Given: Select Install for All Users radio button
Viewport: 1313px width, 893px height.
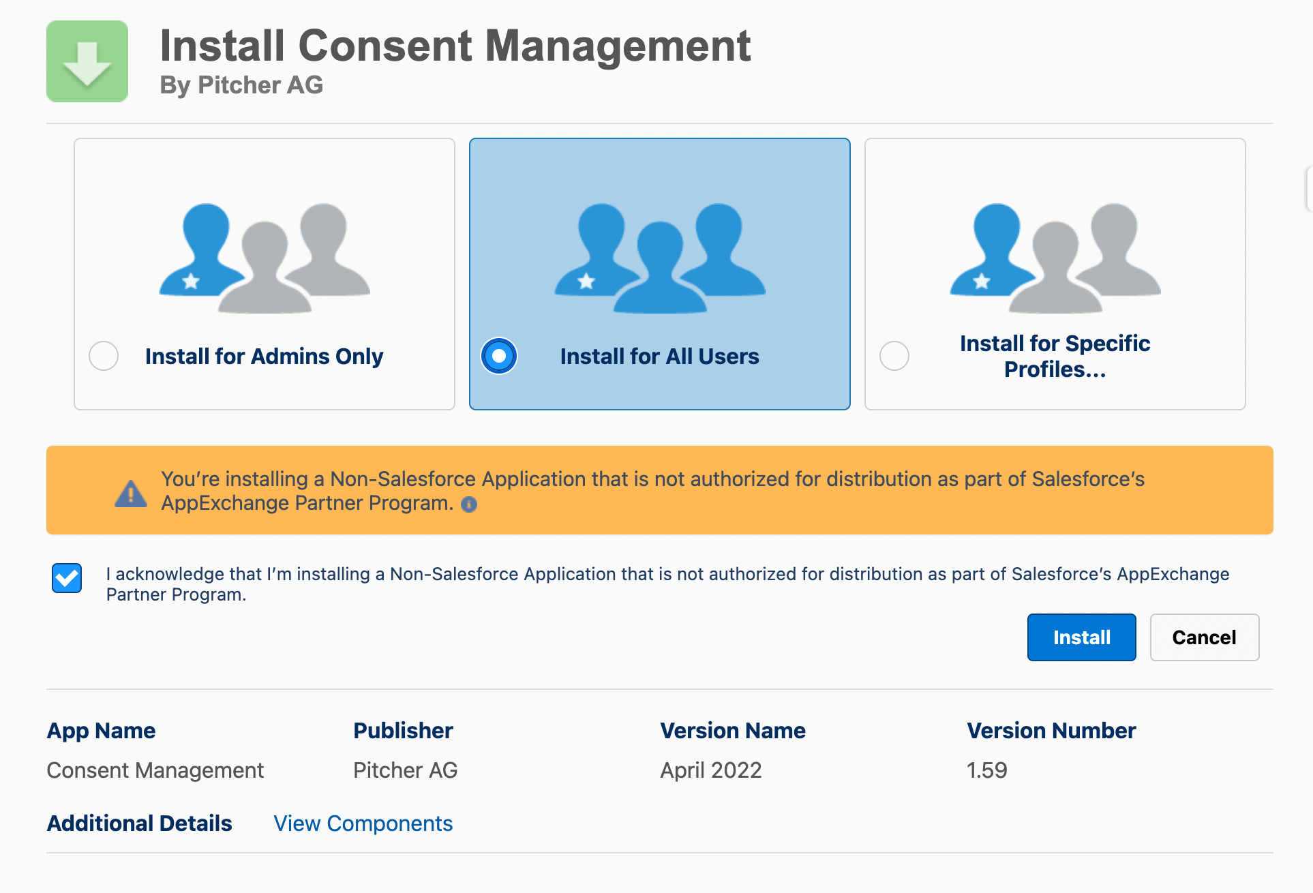Looking at the screenshot, I should pyautogui.click(x=499, y=356).
